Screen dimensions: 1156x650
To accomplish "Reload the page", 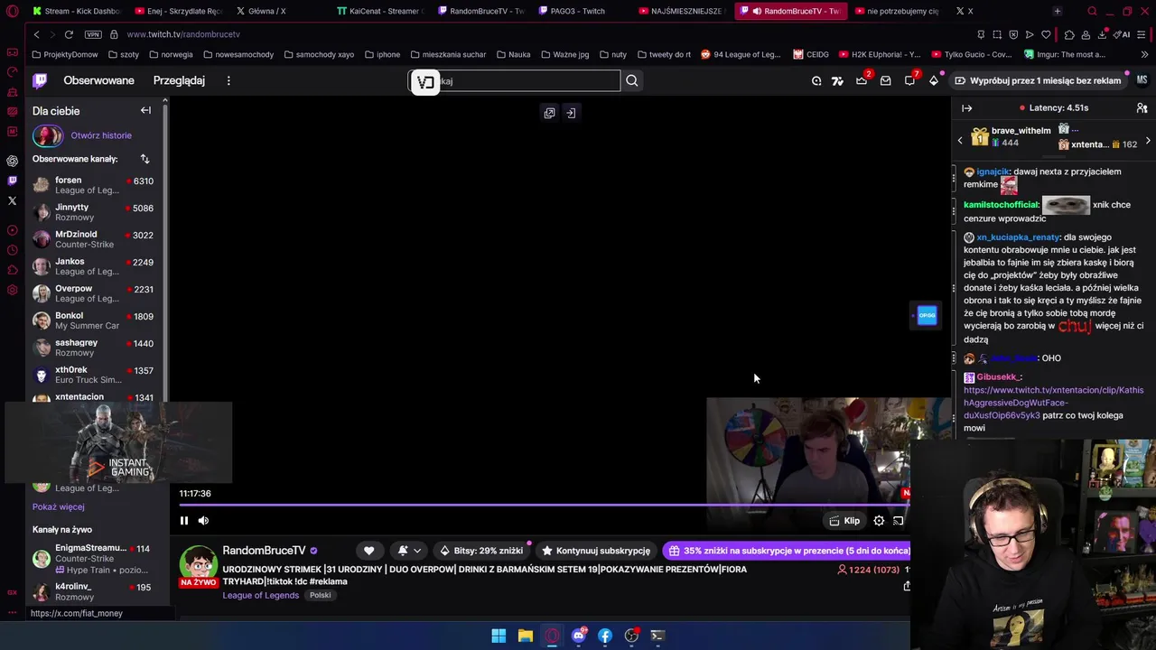I will (68, 34).
